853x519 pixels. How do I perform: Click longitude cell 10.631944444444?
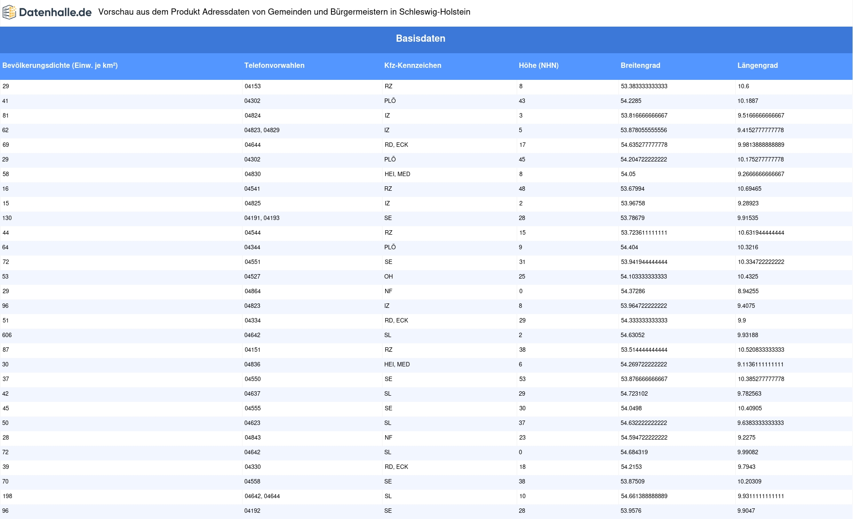761,233
